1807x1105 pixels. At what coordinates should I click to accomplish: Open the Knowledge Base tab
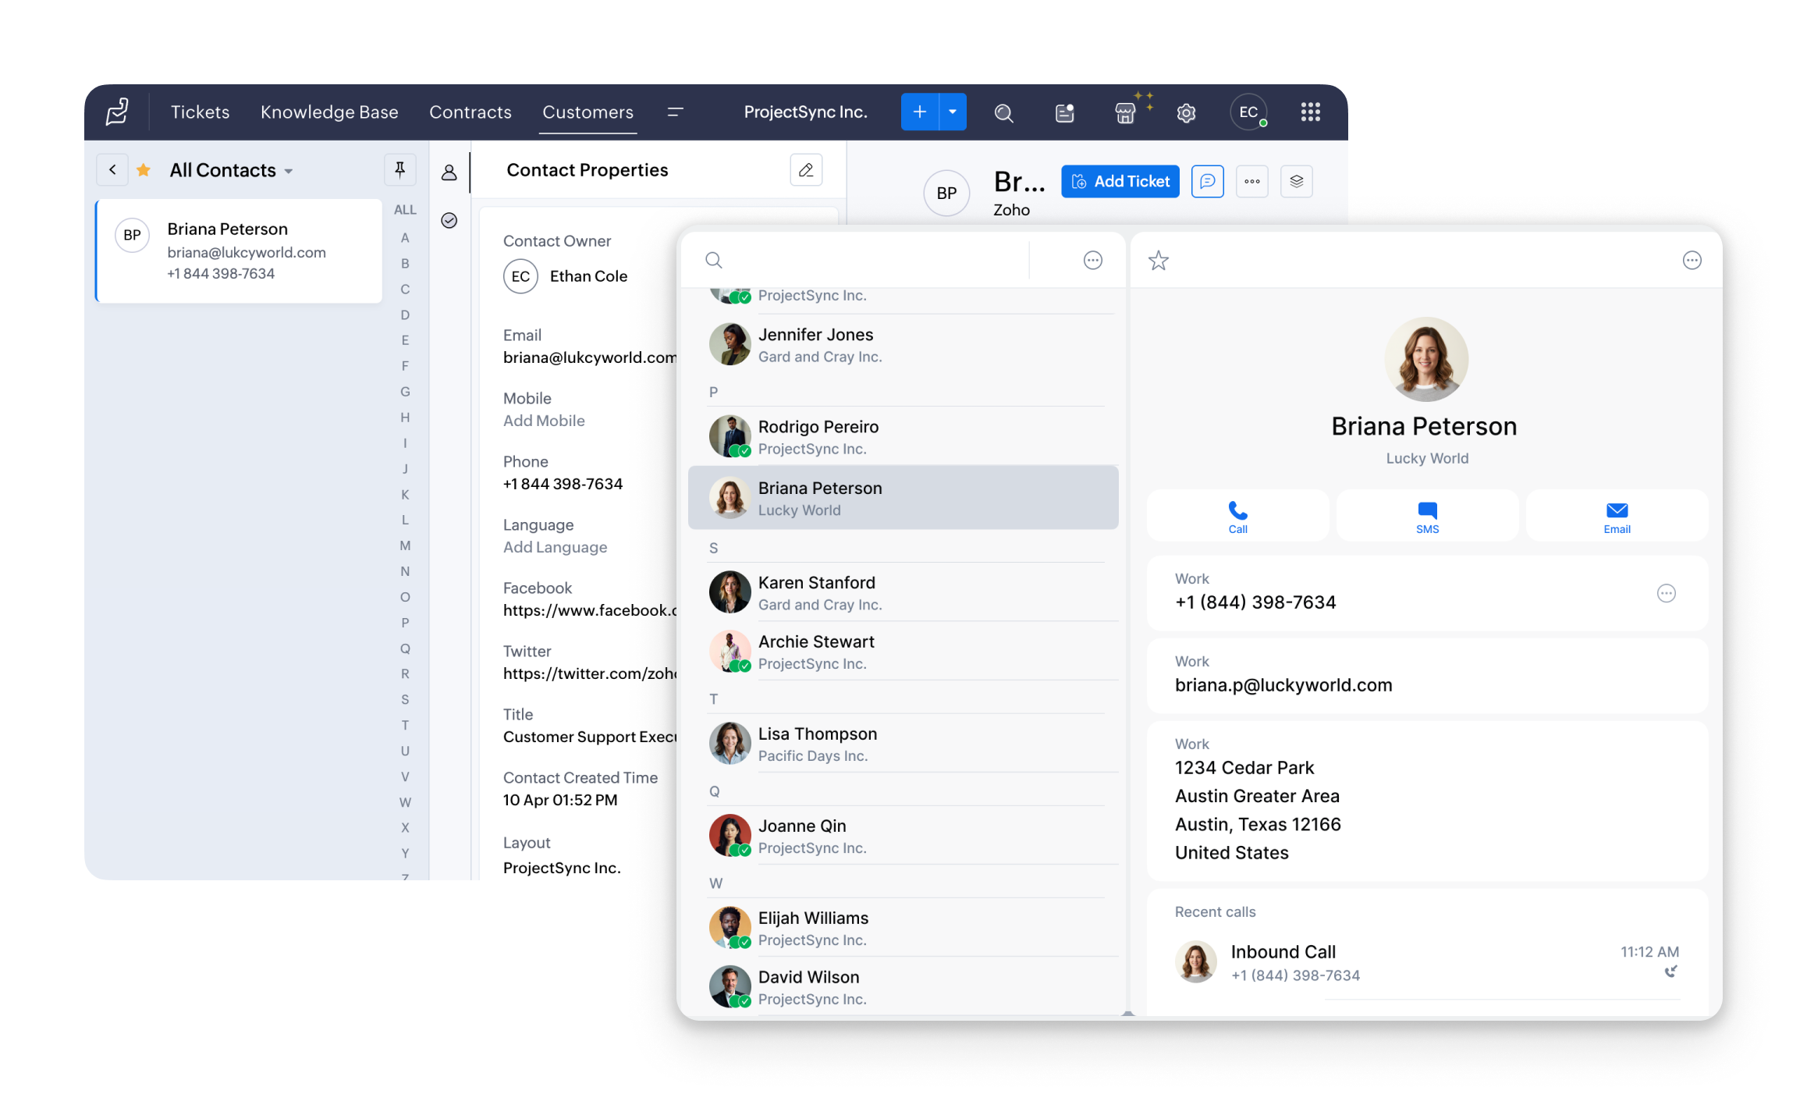tap(329, 112)
